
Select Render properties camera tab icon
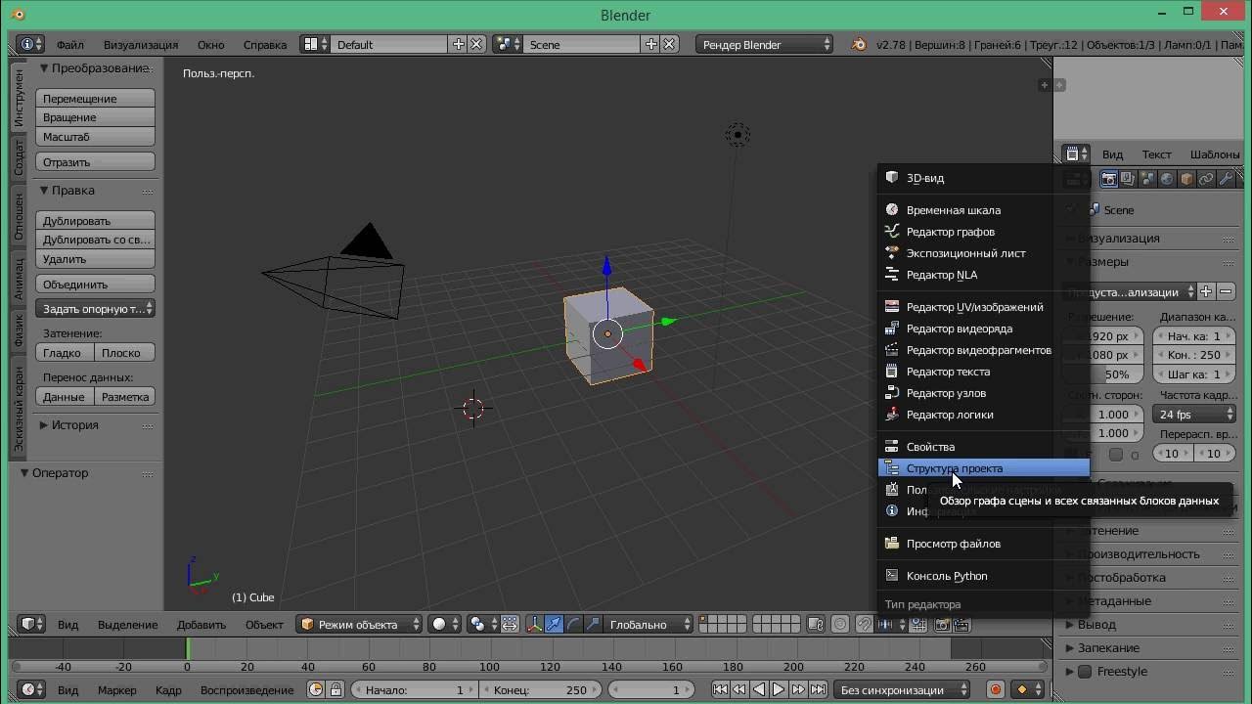1109,179
